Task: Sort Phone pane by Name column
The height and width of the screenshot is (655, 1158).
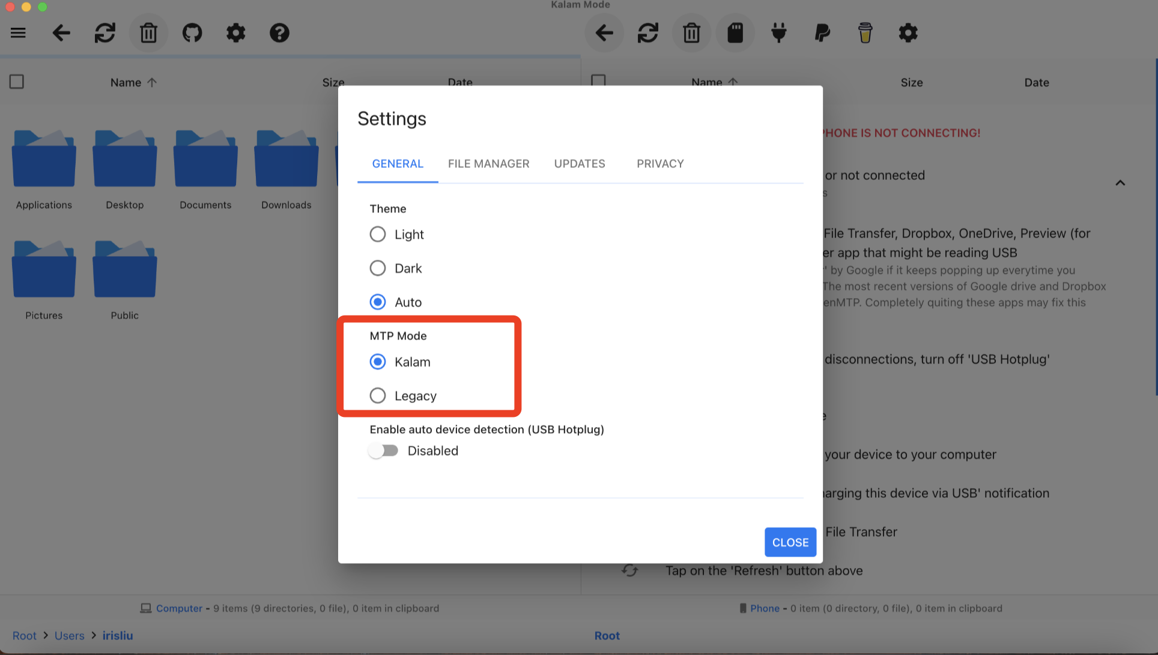Action: tap(715, 82)
